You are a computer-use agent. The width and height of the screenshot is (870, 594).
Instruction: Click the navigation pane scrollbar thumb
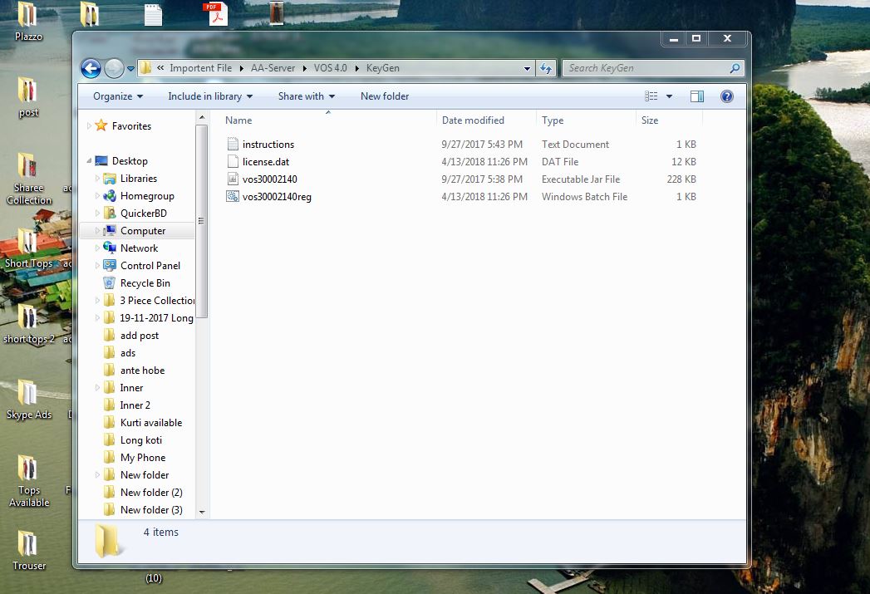click(201, 221)
